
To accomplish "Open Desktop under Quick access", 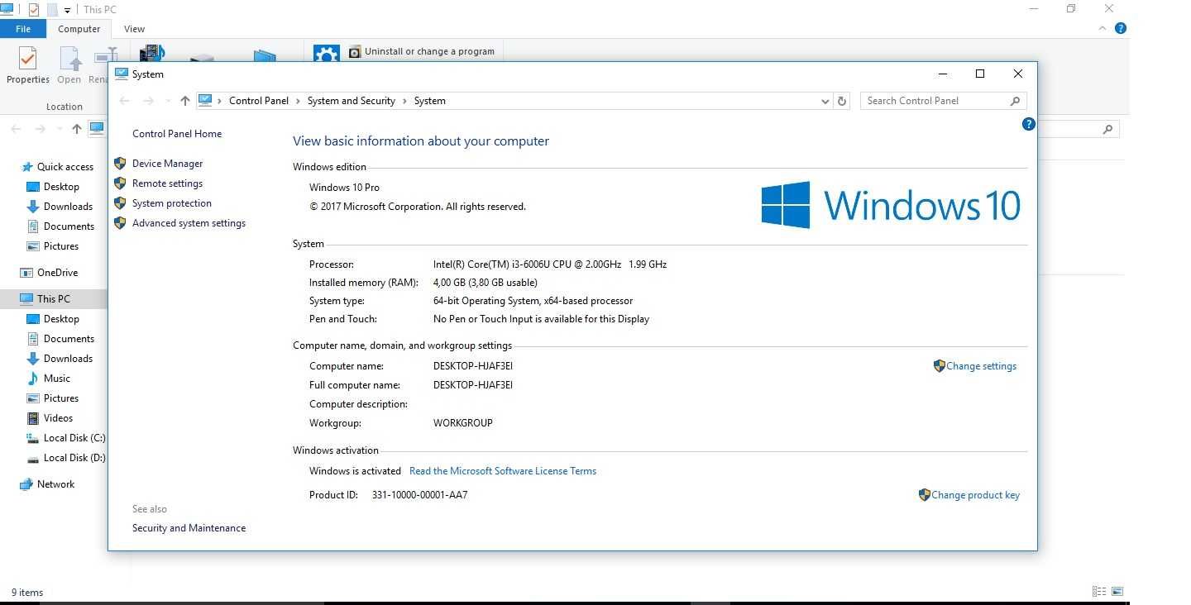I will (x=61, y=187).
